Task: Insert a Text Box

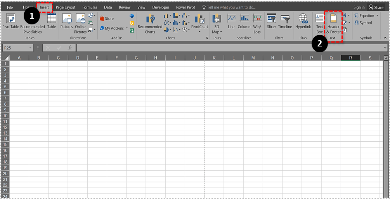Action: 319,23
